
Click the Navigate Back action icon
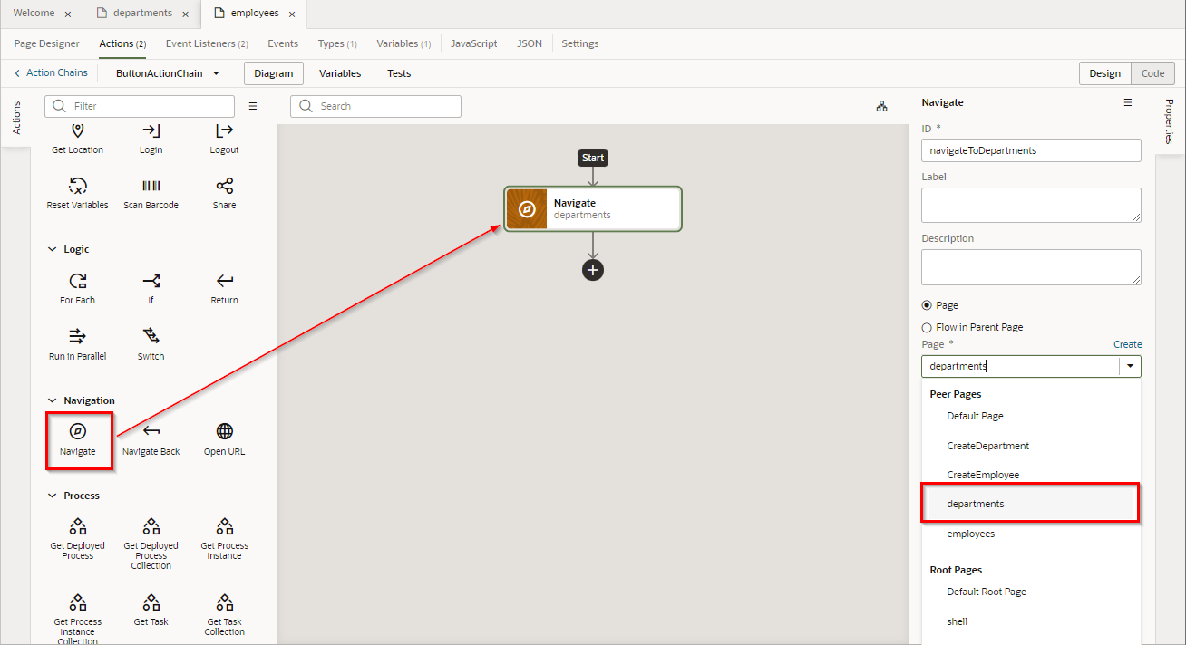point(151,432)
